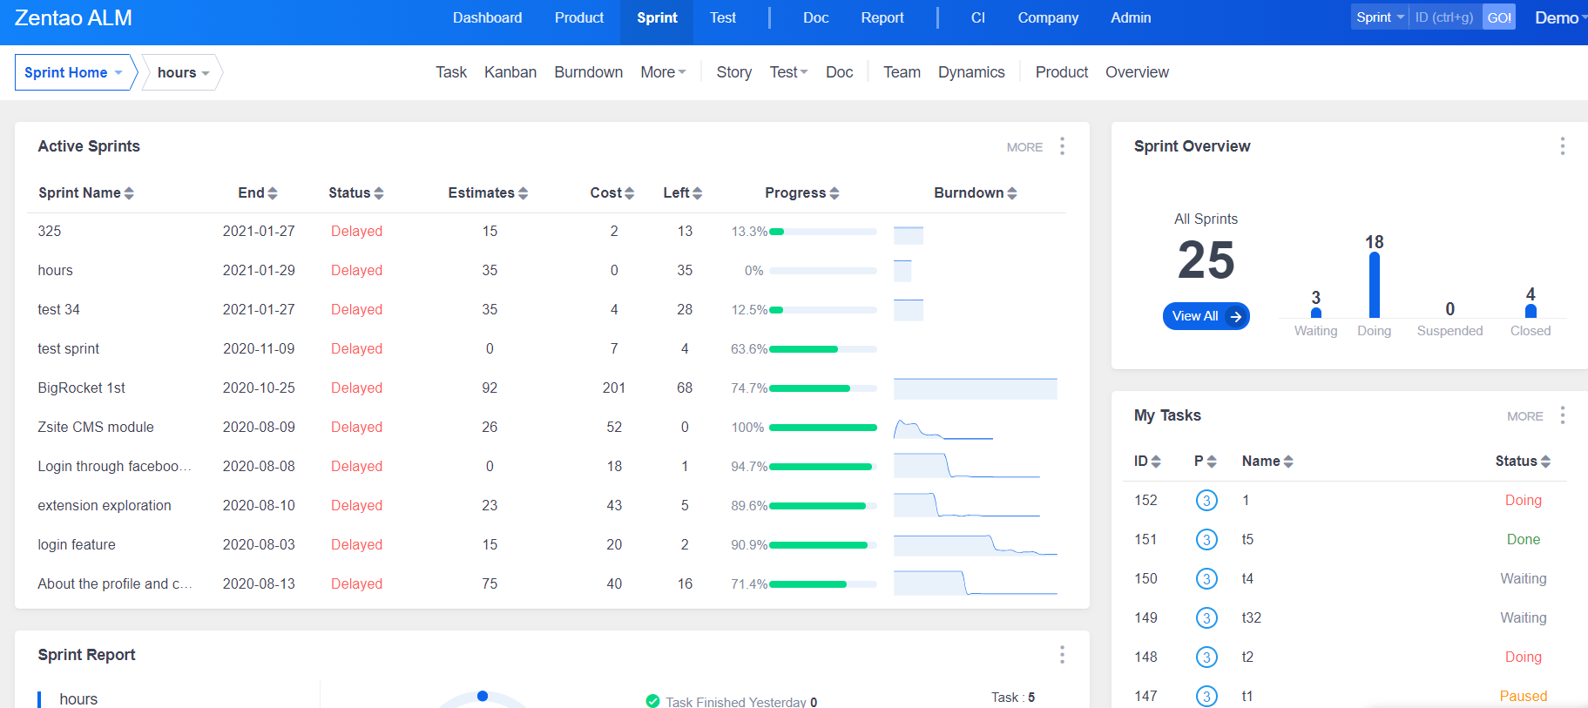Screen dimensions: 1588x708
Task: Sort sprints by Sprint Name column
Action: [85, 192]
